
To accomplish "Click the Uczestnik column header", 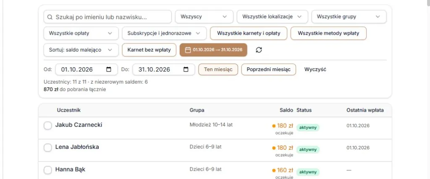I will click(68, 110).
